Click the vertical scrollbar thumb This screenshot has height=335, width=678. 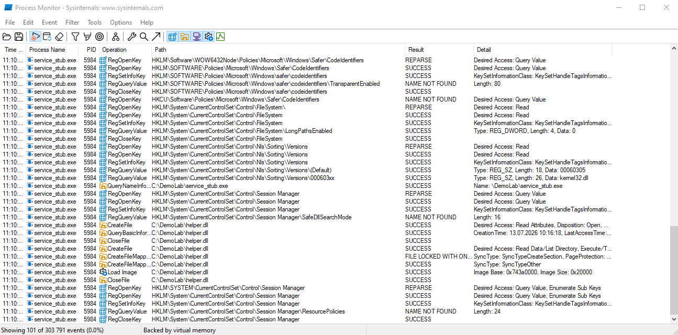pyautogui.click(x=673, y=270)
